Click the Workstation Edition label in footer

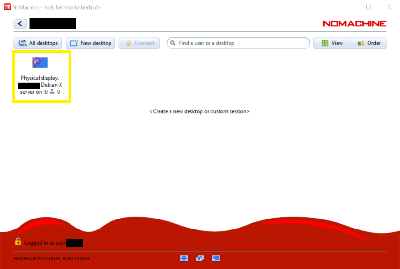point(51,259)
